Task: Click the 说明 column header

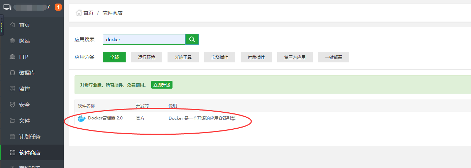Action: [173, 106]
